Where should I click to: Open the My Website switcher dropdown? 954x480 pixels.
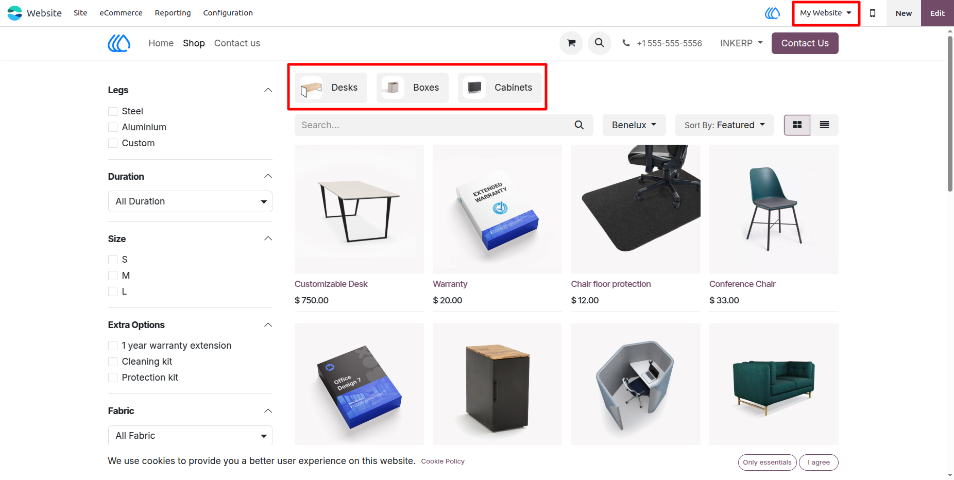[x=826, y=13]
